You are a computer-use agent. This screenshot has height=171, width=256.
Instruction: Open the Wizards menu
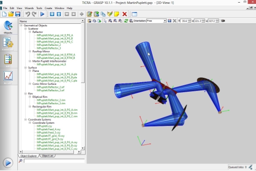(x=29, y=8)
